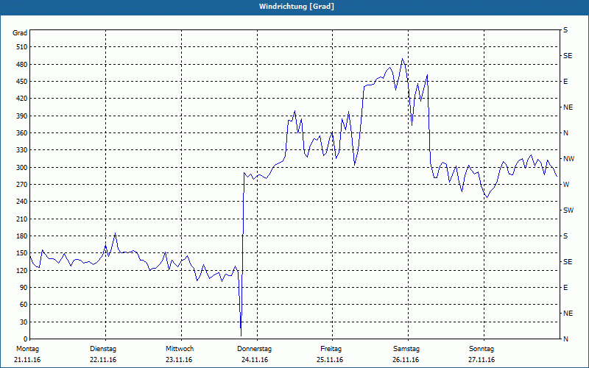Click the 90 degree axis label
Image resolution: width=589 pixels, height=368 pixels.
point(24,288)
